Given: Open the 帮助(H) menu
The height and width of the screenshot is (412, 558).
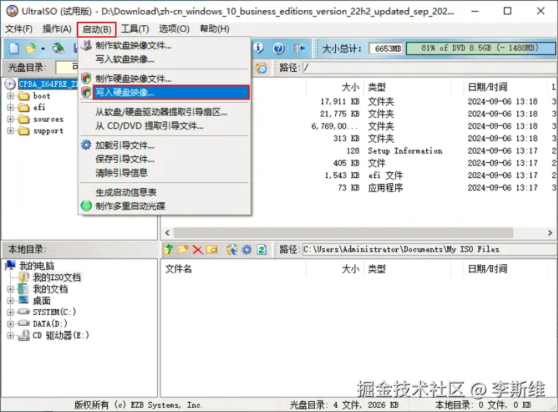Looking at the screenshot, I should [x=214, y=29].
